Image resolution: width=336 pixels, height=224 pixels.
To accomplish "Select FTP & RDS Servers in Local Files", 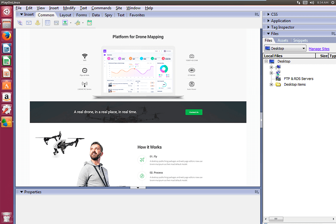I will [298, 78].
